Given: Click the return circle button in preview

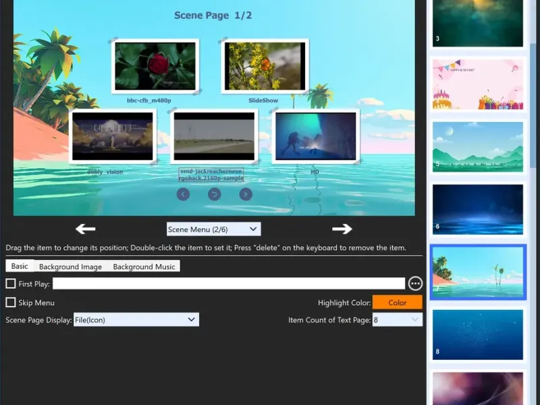Looking at the screenshot, I should [214, 194].
